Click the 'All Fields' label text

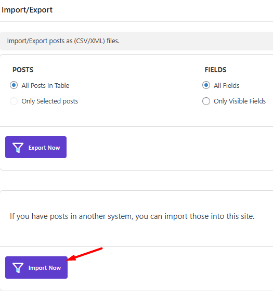click(x=227, y=85)
